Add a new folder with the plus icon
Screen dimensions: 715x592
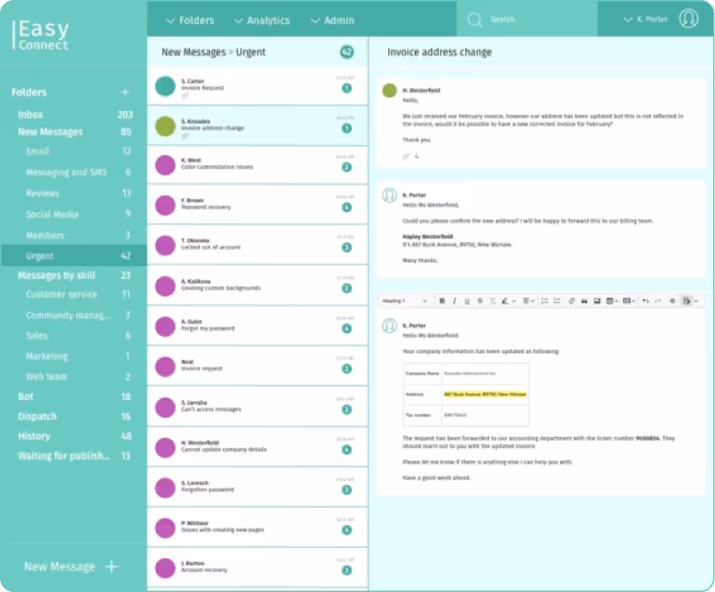(125, 93)
